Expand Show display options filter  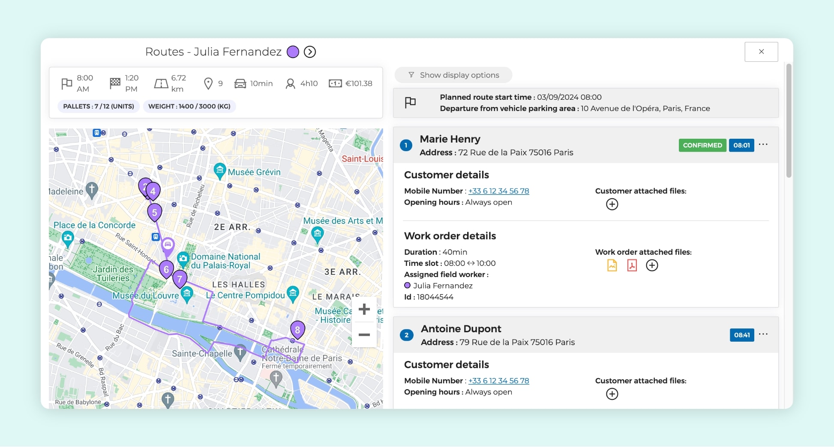(x=453, y=75)
